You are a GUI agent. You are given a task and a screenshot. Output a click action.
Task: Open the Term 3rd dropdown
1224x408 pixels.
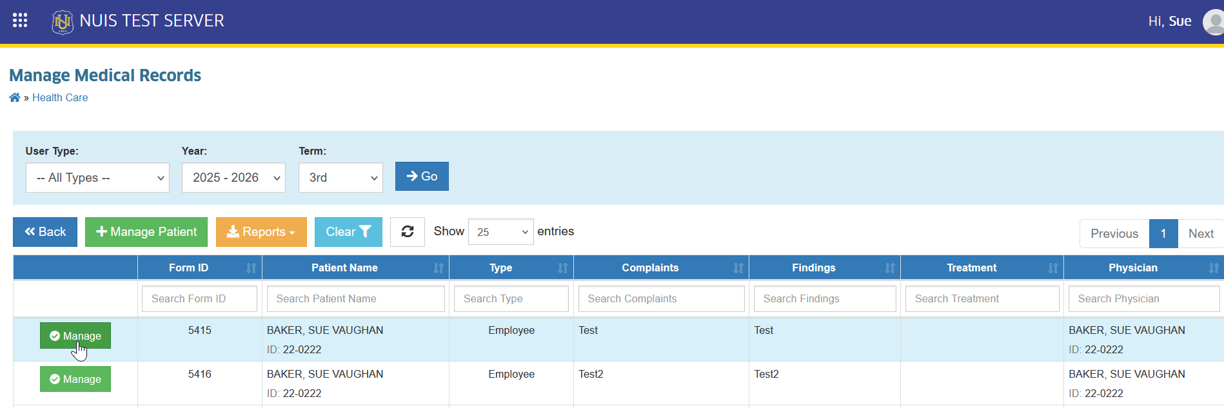coord(341,177)
